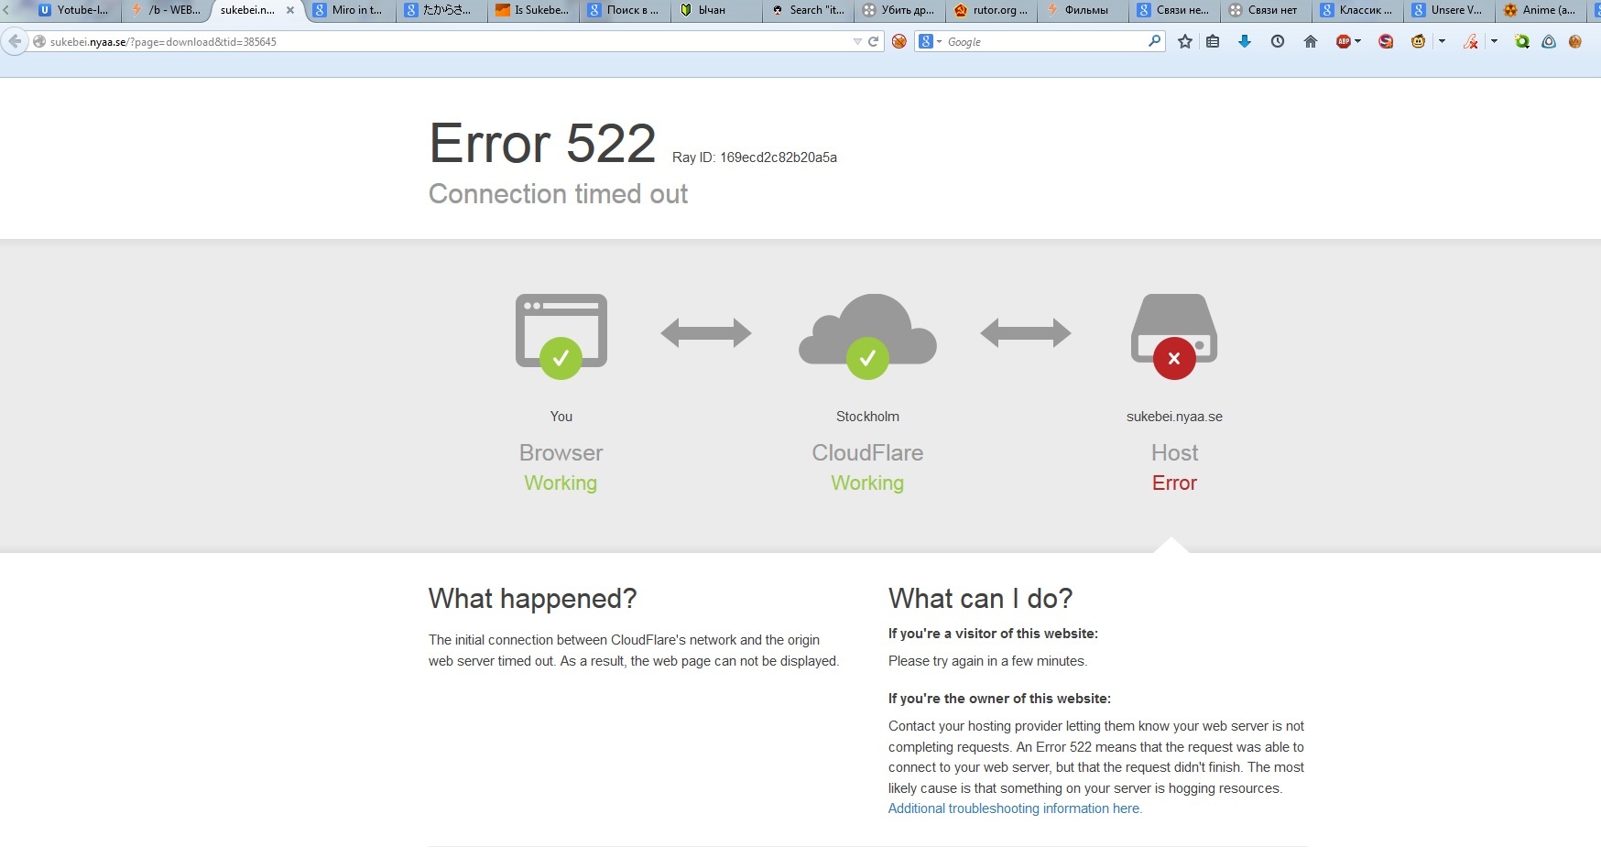Click the Adblock Plus ABP icon
This screenshot has width=1601, height=857.
(1344, 41)
